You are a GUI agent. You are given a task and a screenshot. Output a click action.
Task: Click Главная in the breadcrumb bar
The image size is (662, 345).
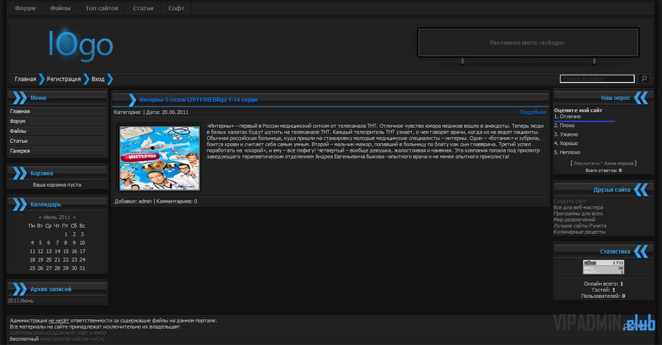tap(25, 79)
